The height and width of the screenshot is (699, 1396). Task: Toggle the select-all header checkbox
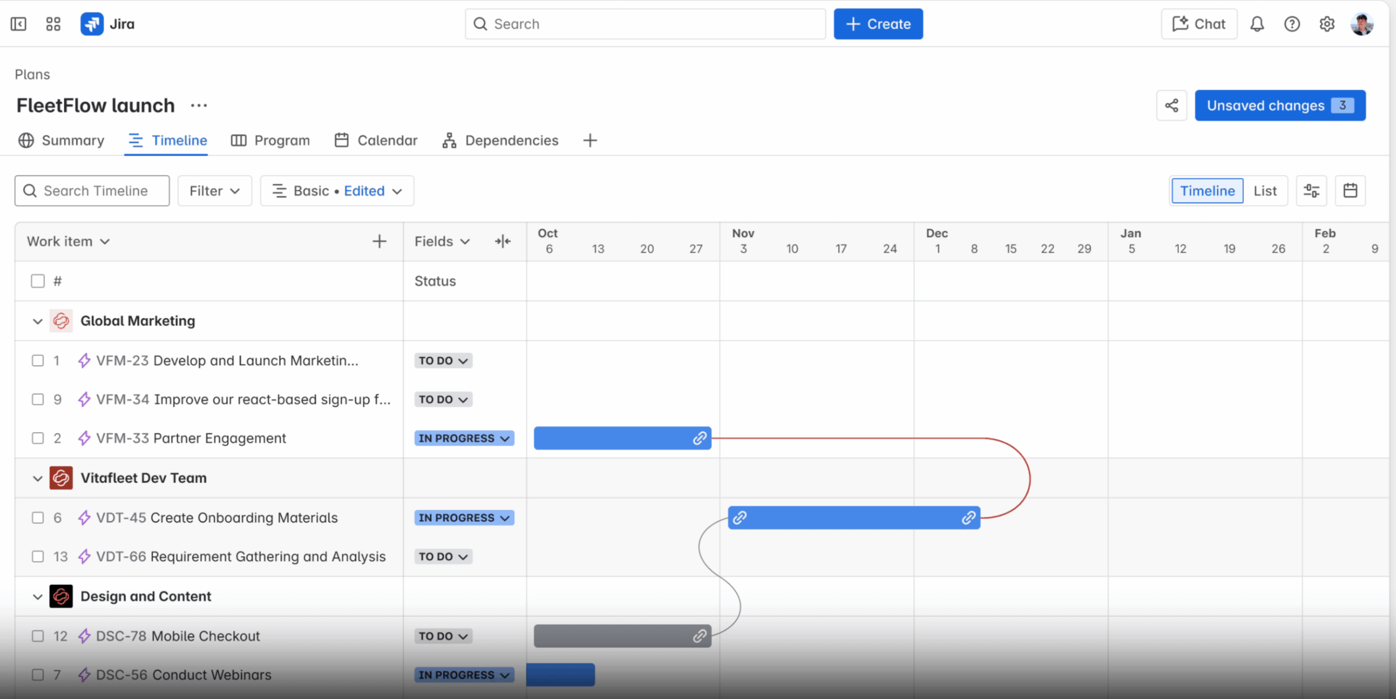(x=38, y=281)
